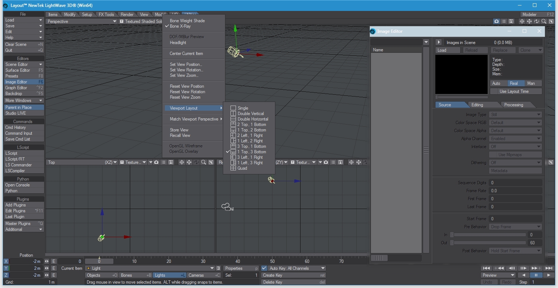Click the camera icon in the Perspective viewport header
The height and width of the screenshot is (288, 558).
tap(496, 21)
